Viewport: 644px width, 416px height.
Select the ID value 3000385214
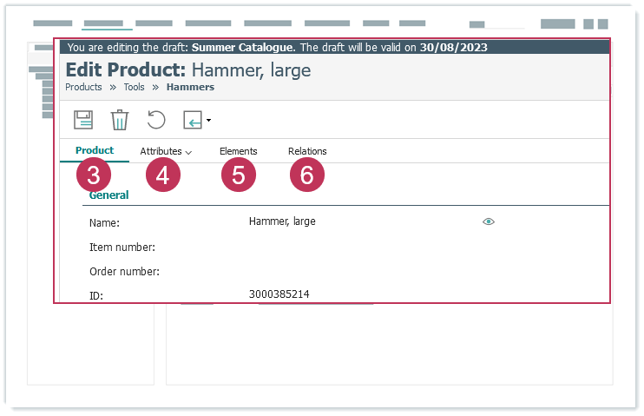279,294
